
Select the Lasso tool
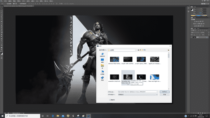click(x=2, y=13)
